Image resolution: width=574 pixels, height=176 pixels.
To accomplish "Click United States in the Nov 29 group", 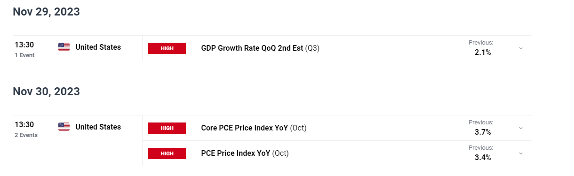I will point(98,47).
